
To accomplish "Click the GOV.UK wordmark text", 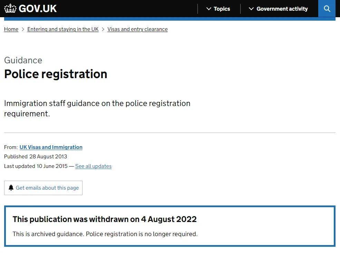I will [x=38, y=9].
